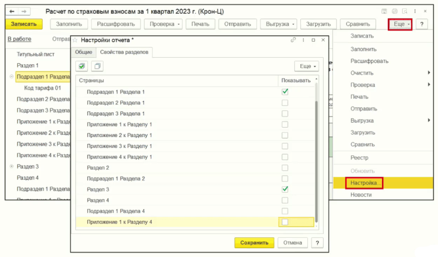Enable 'Приложение 1 к Разделу 4' checkbox
The width and height of the screenshot is (438, 257).
tap(285, 222)
